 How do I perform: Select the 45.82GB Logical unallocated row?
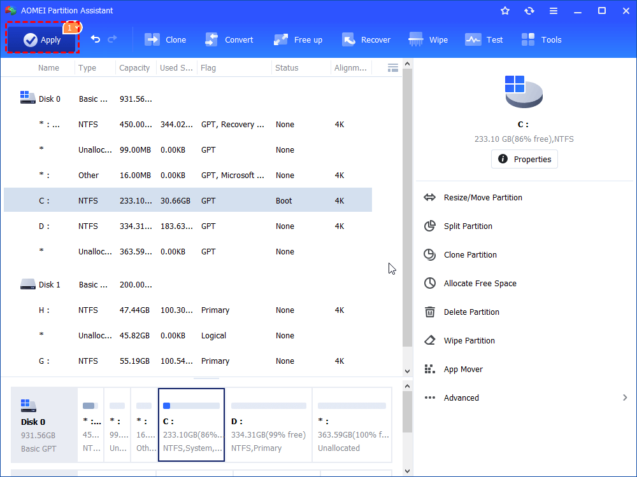[x=188, y=335]
